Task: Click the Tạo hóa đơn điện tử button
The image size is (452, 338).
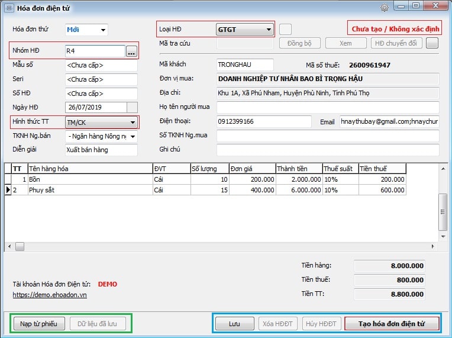Action: point(392,324)
